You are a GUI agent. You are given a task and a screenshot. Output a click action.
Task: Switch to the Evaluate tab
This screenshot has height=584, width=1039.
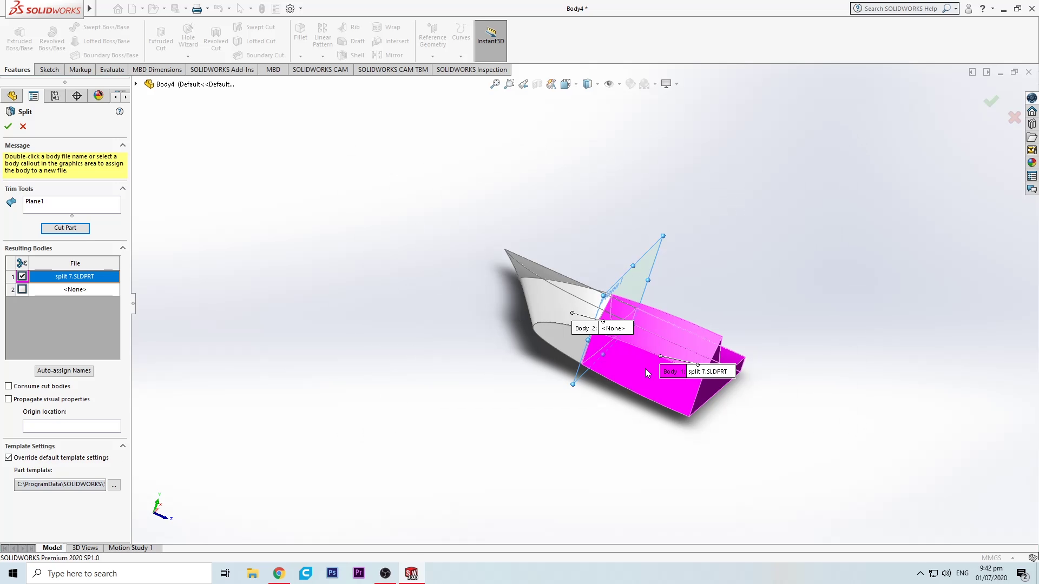112,70
